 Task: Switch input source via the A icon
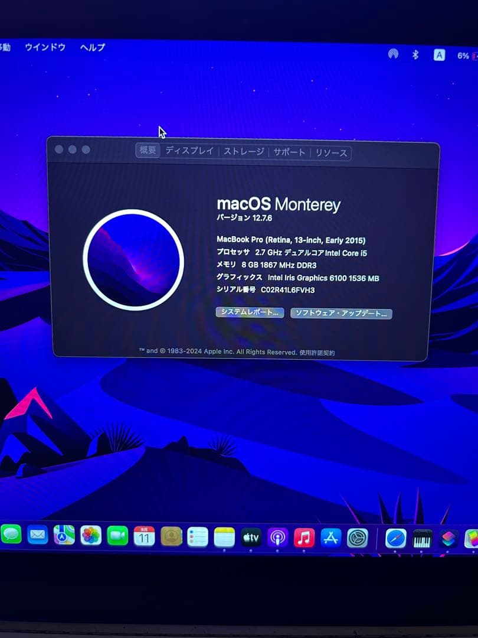tap(439, 56)
